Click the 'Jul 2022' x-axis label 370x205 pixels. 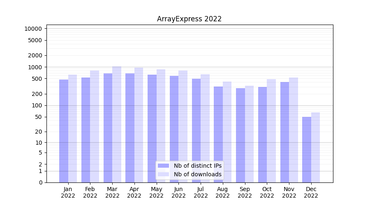coord(201,192)
